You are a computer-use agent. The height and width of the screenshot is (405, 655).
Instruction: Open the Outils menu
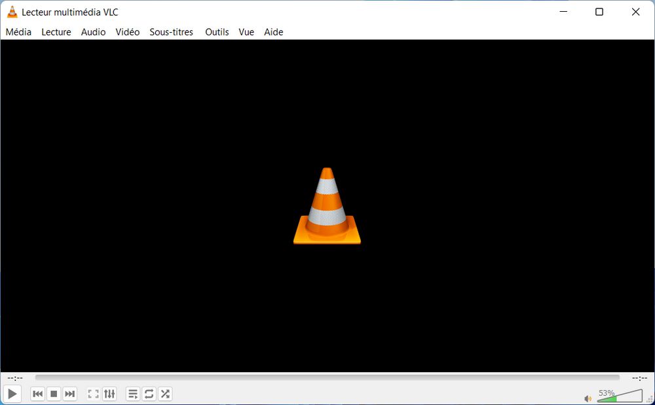point(217,32)
